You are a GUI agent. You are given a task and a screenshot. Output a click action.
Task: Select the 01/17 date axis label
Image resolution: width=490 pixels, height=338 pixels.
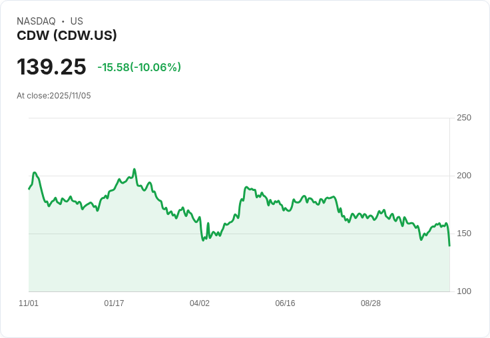pos(114,303)
